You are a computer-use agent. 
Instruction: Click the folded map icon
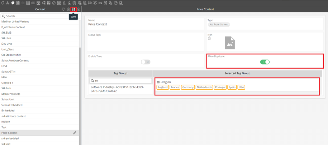[x=75, y=3]
